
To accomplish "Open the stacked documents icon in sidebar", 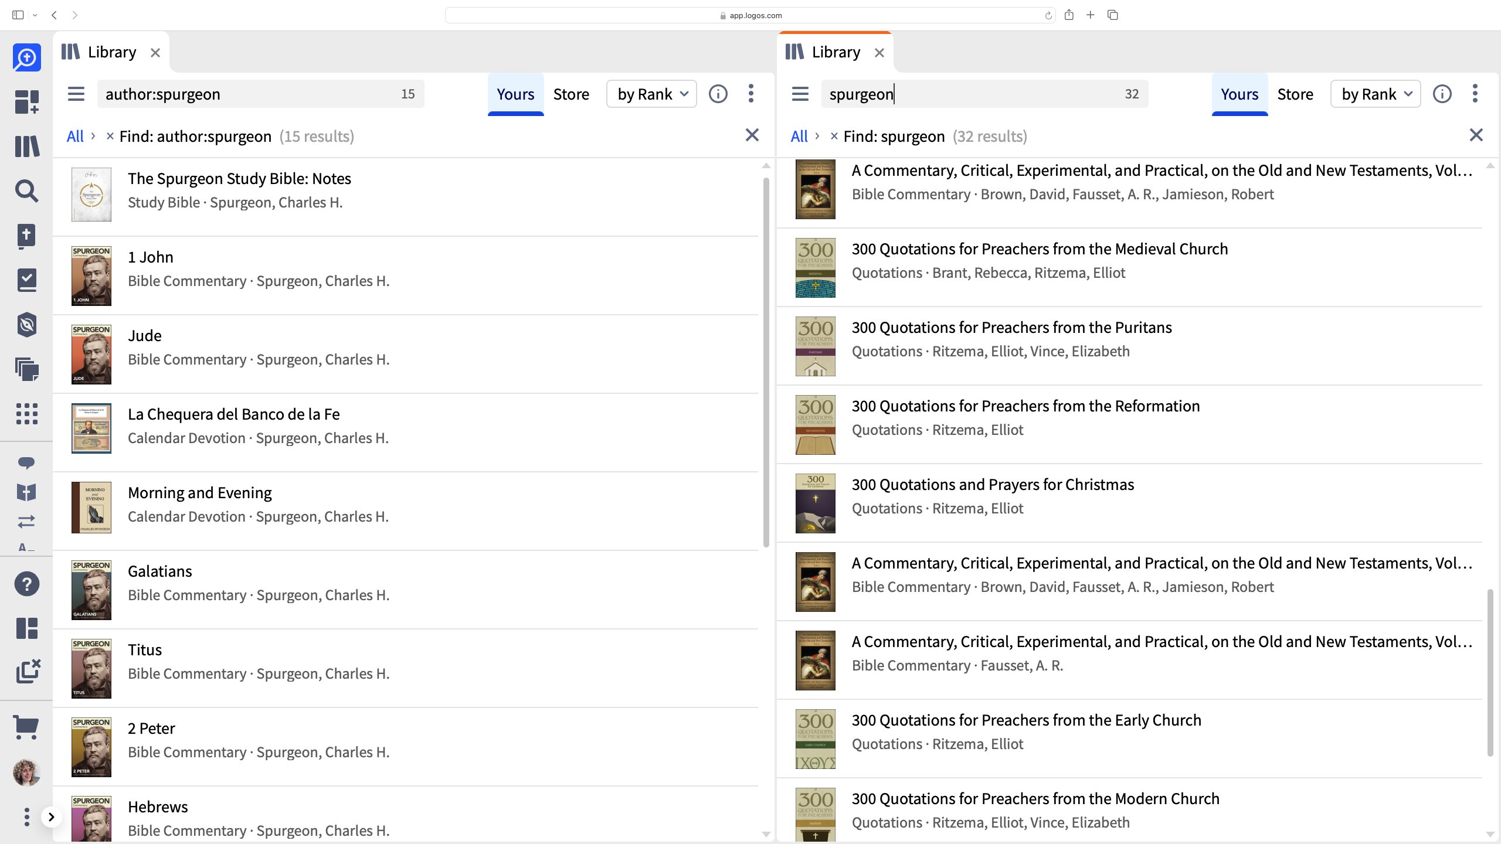I will (x=26, y=369).
